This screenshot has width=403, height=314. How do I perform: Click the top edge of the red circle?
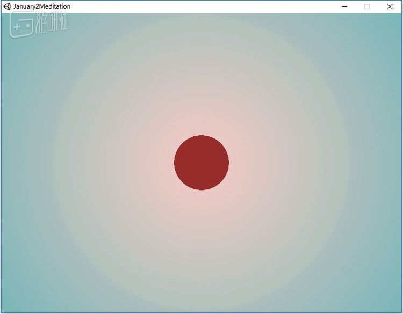[x=201, y=137]
